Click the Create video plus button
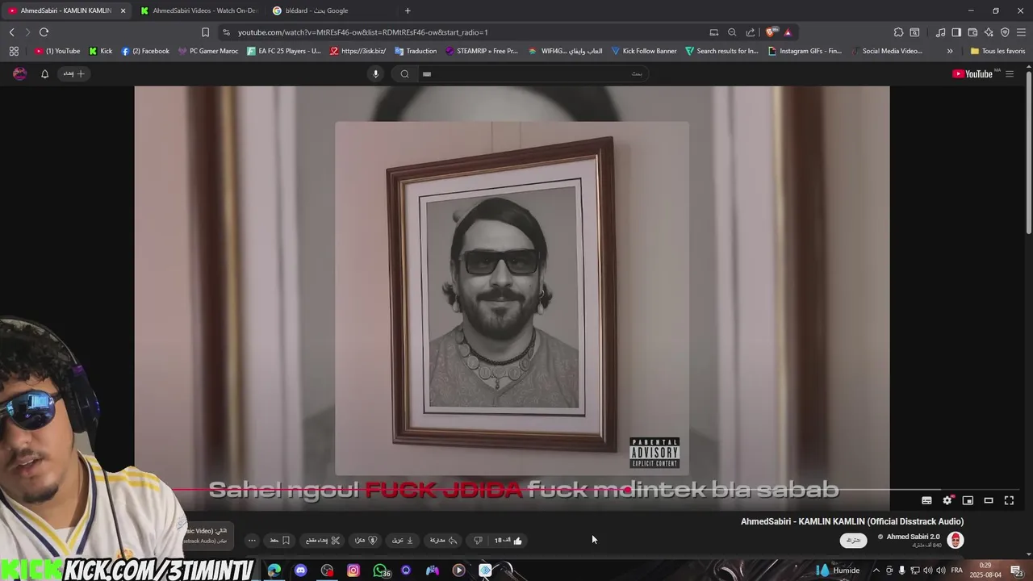Image resolution: width=1033 pixels, height=581 pixels. (x=74, y=74)
